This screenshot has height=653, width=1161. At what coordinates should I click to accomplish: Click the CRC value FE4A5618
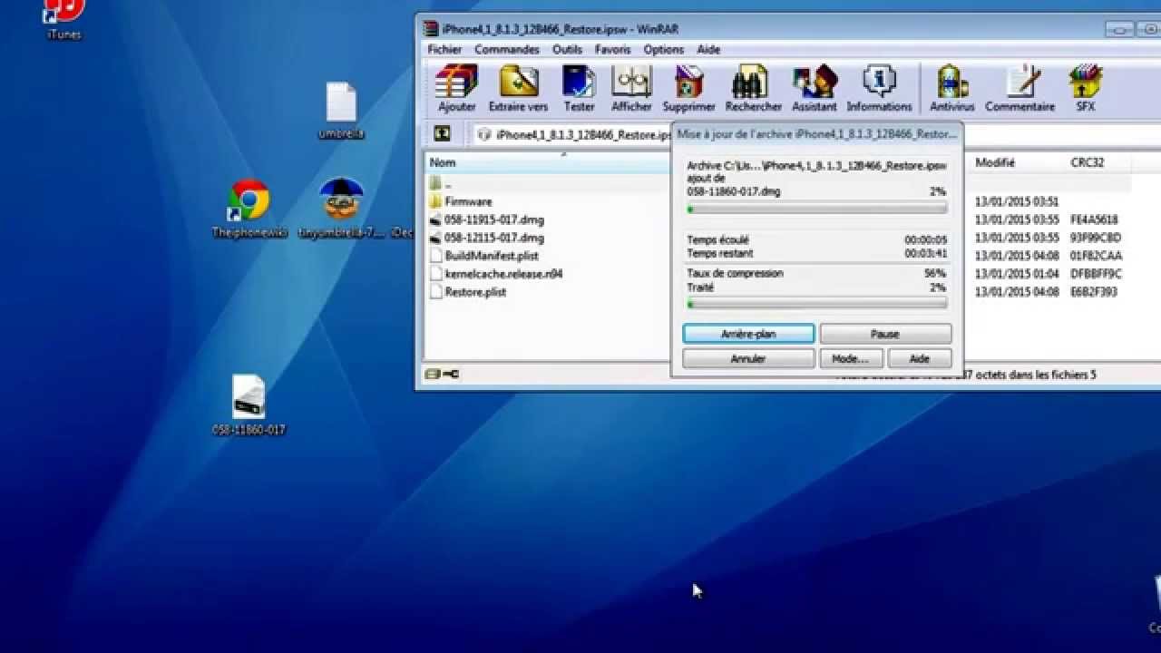(x=1094, y=219)
